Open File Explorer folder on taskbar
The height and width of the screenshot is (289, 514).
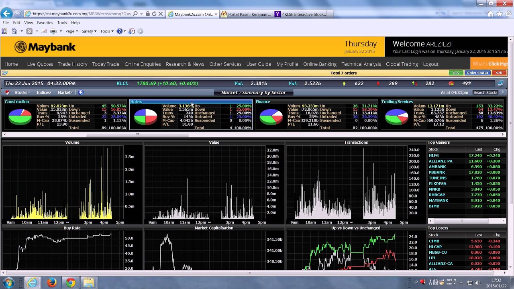(89, 283)
